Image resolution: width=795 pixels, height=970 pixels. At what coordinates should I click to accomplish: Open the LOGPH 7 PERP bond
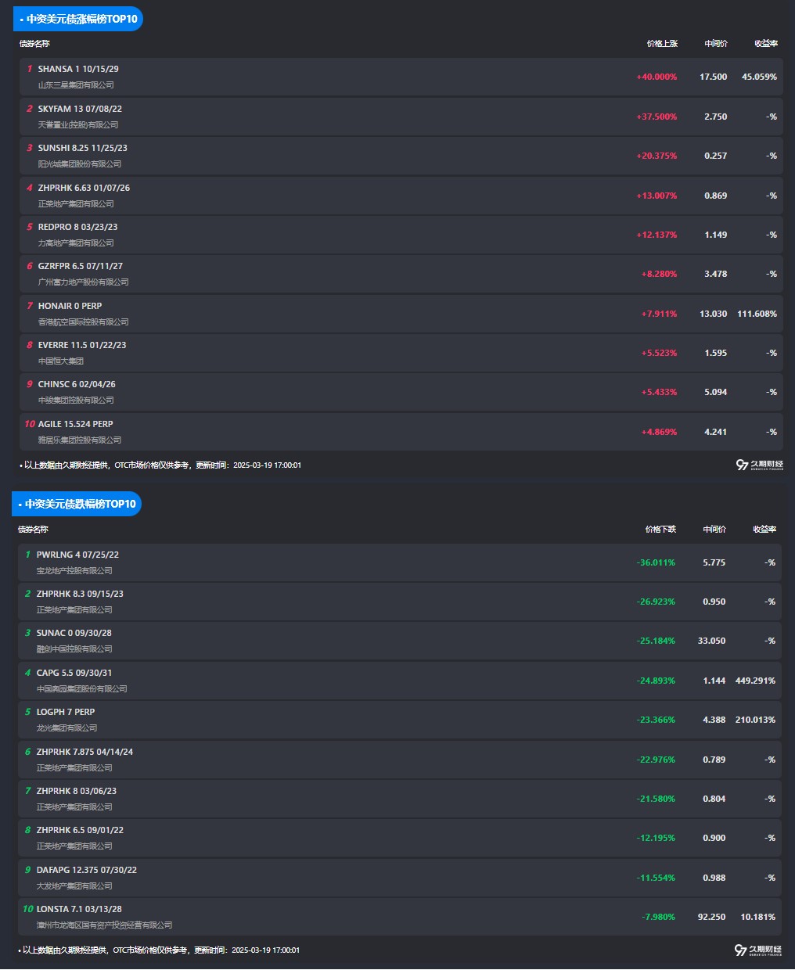tap(65, 712)
